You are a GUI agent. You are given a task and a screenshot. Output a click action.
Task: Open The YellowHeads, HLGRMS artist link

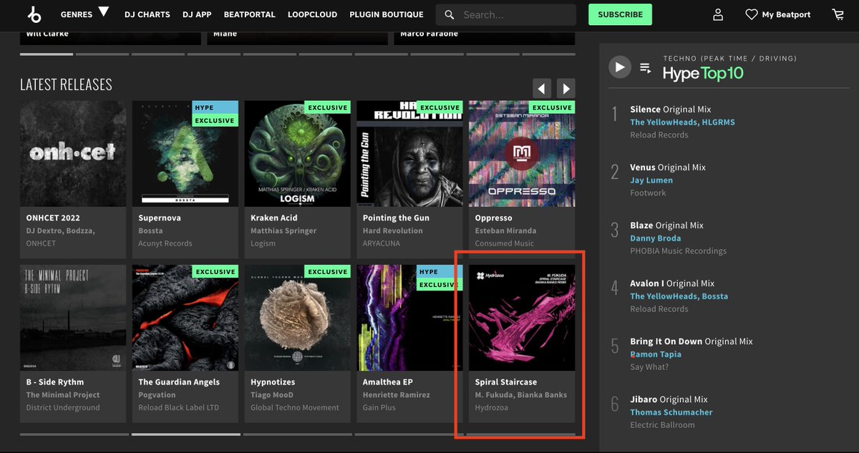tap(682, 122)
